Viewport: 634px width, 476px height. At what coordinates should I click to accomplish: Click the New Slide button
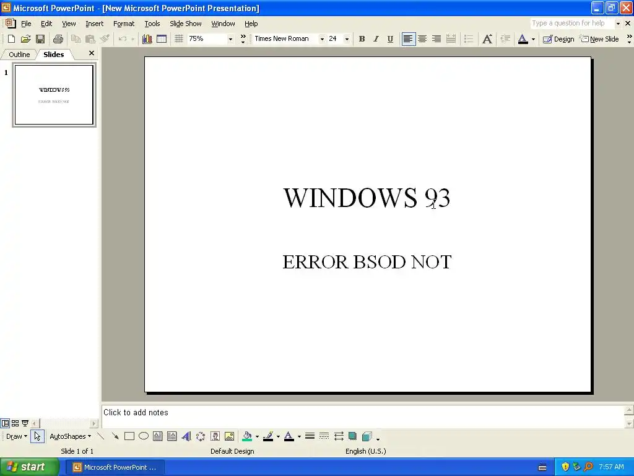click(599, 39)
